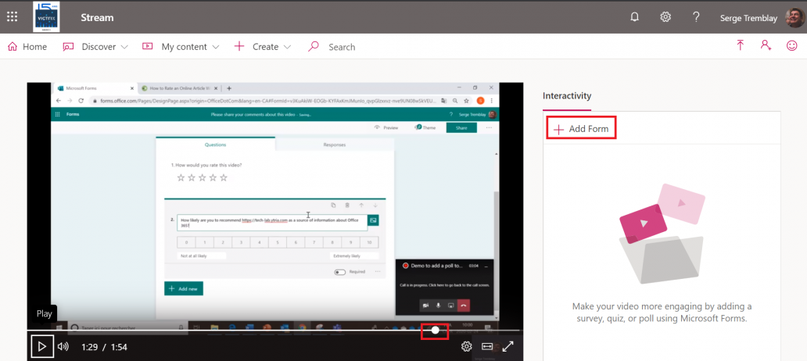Open the app launcher waffle menu
The width and height of the screenshot is (807, 361).
[13, 17]
